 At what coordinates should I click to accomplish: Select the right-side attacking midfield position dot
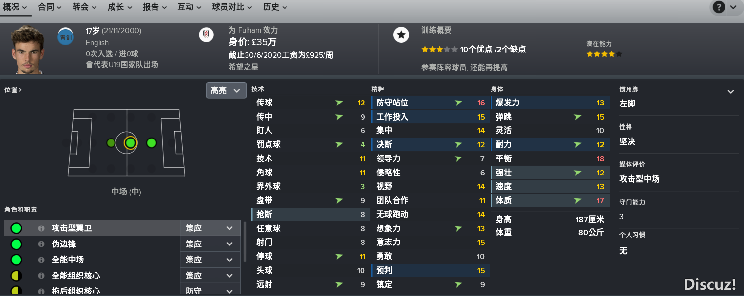click(151, 143)
